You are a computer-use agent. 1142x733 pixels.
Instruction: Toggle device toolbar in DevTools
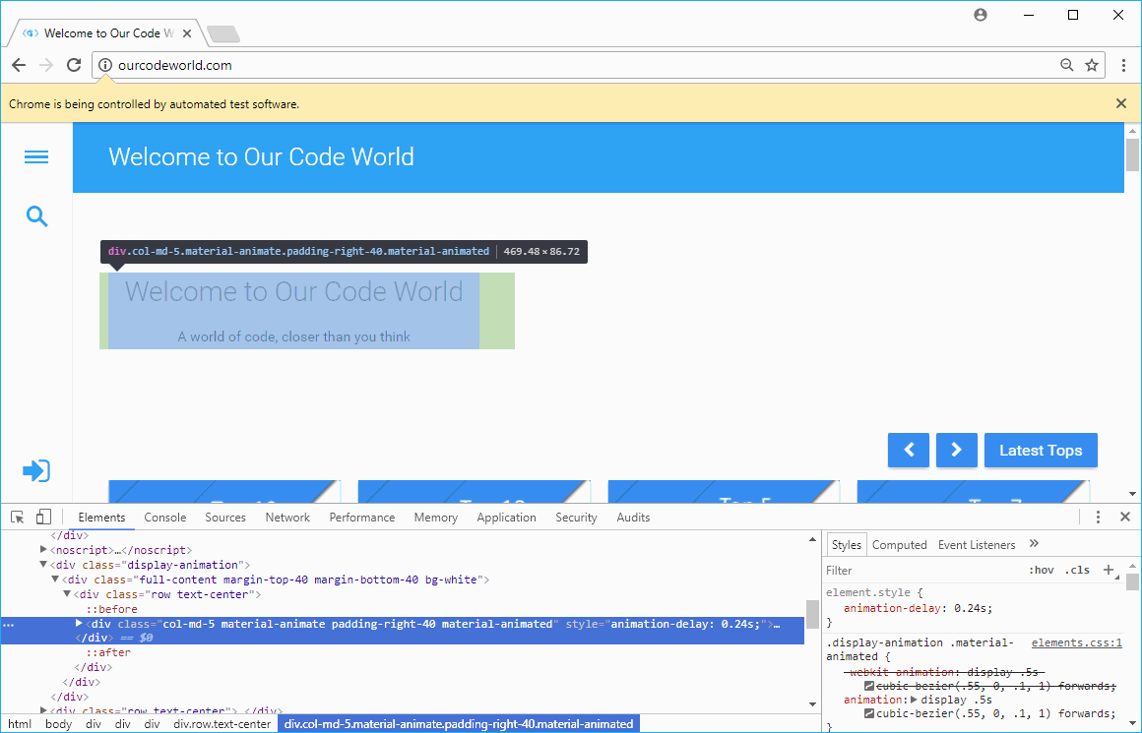pos(43,517)
